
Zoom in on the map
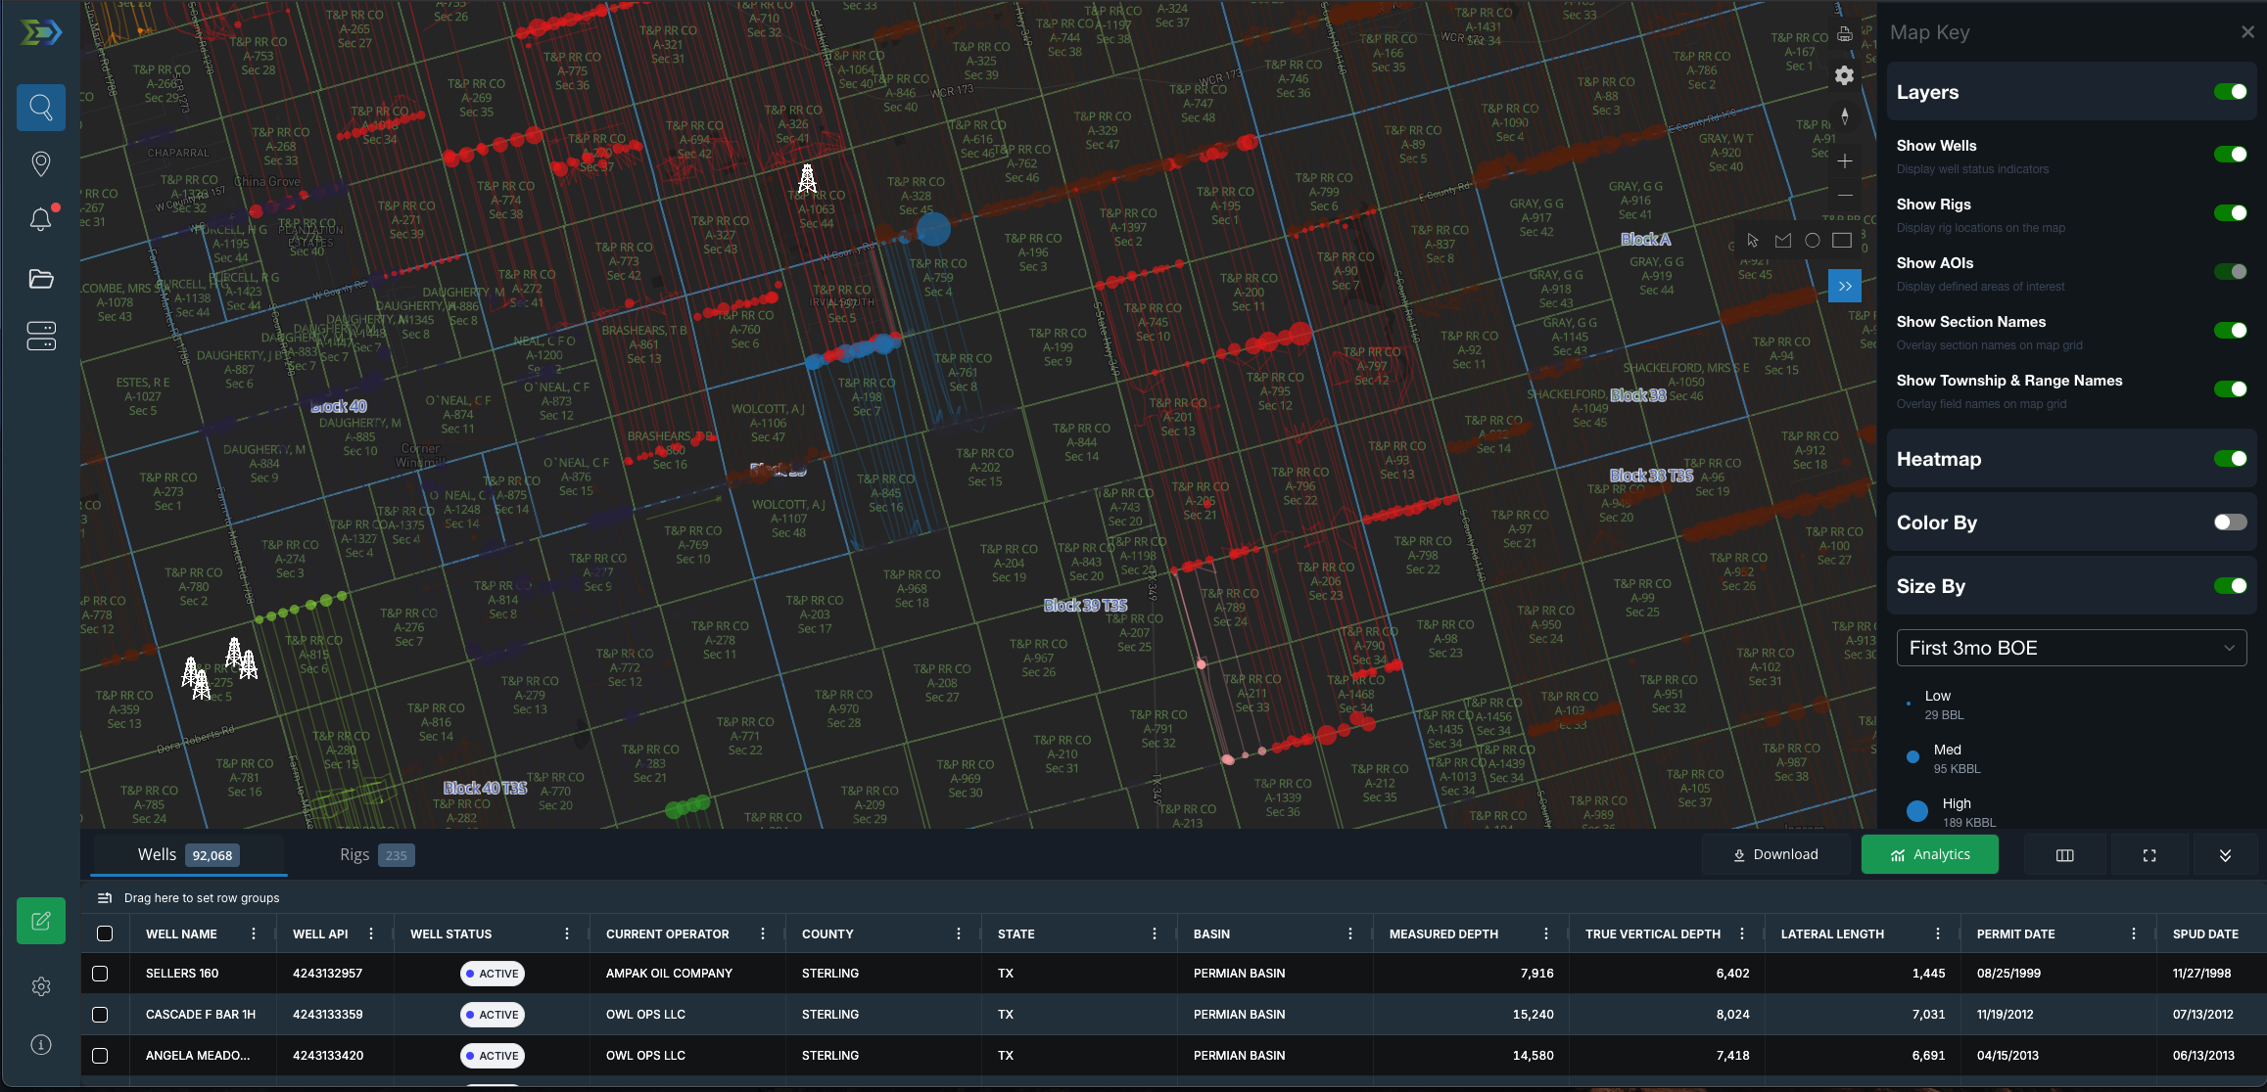pyautogui.click(x=1845, y=161)
